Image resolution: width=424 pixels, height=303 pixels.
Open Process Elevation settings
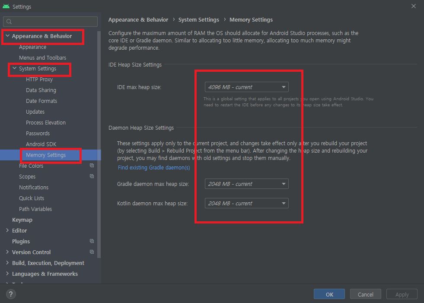click(46, 123)
